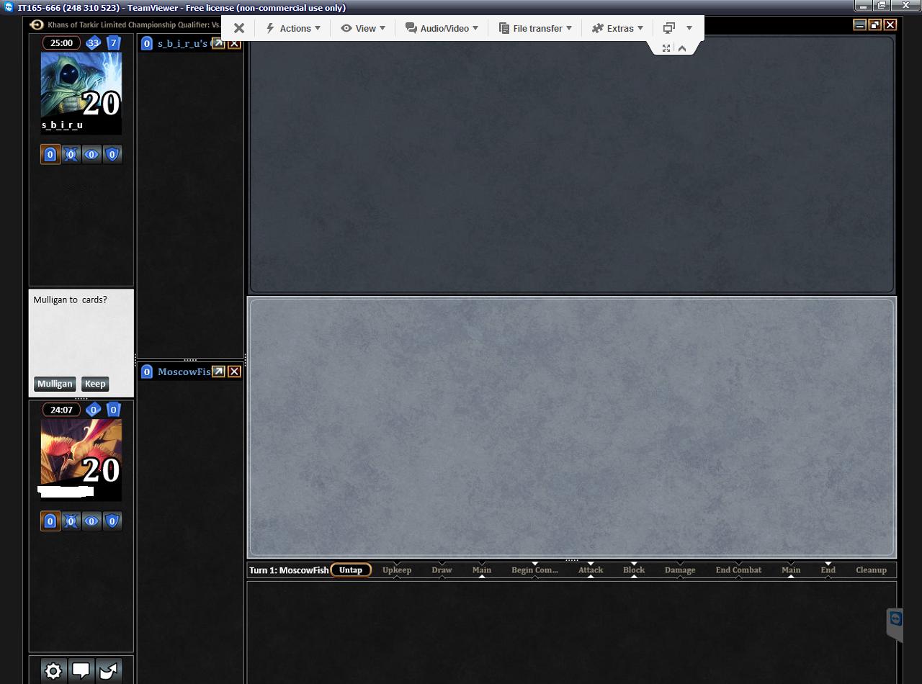Image resolution: width=922 pixels, height=684 pixels.
Task: Close the TeamViewer toolbar session X
Action: 239,28
